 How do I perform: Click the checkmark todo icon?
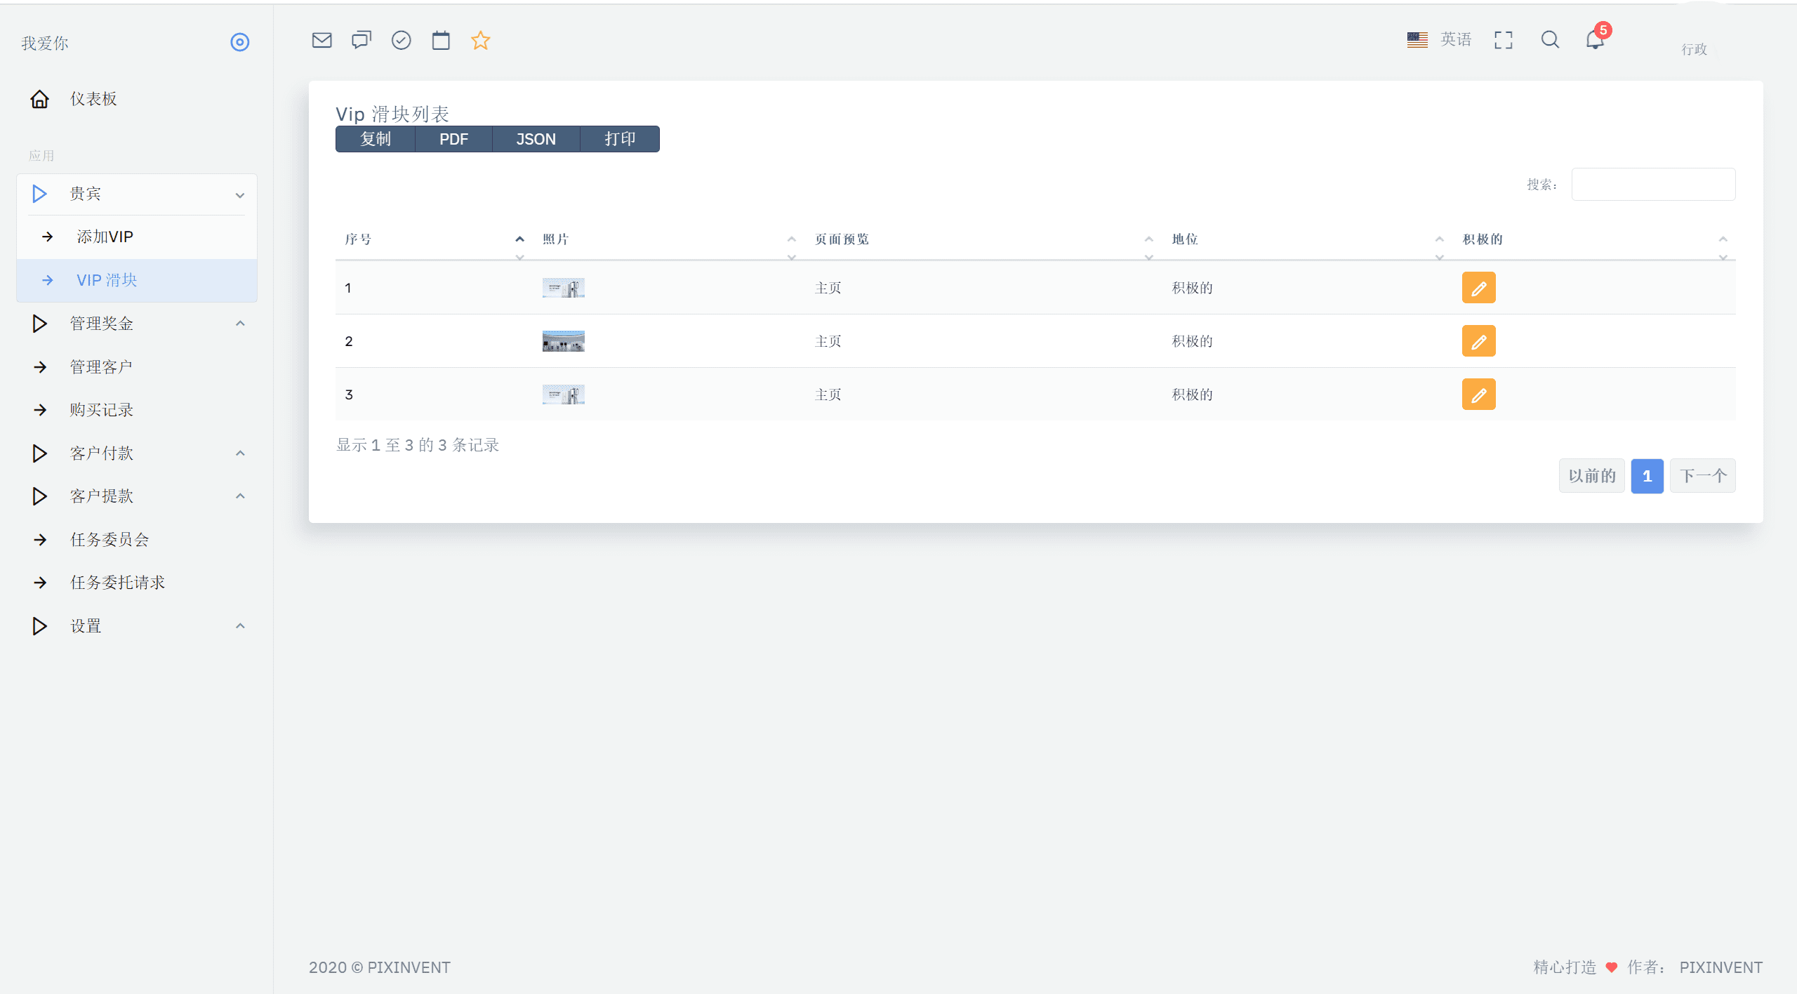[401, 41]
